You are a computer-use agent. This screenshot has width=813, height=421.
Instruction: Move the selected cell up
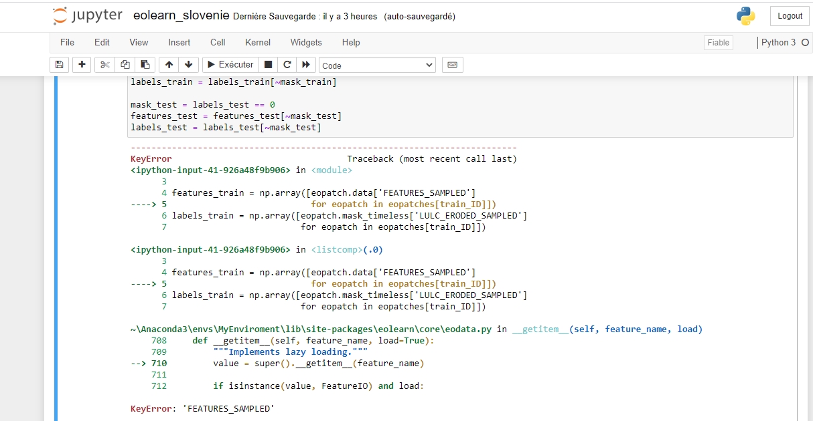169,64
